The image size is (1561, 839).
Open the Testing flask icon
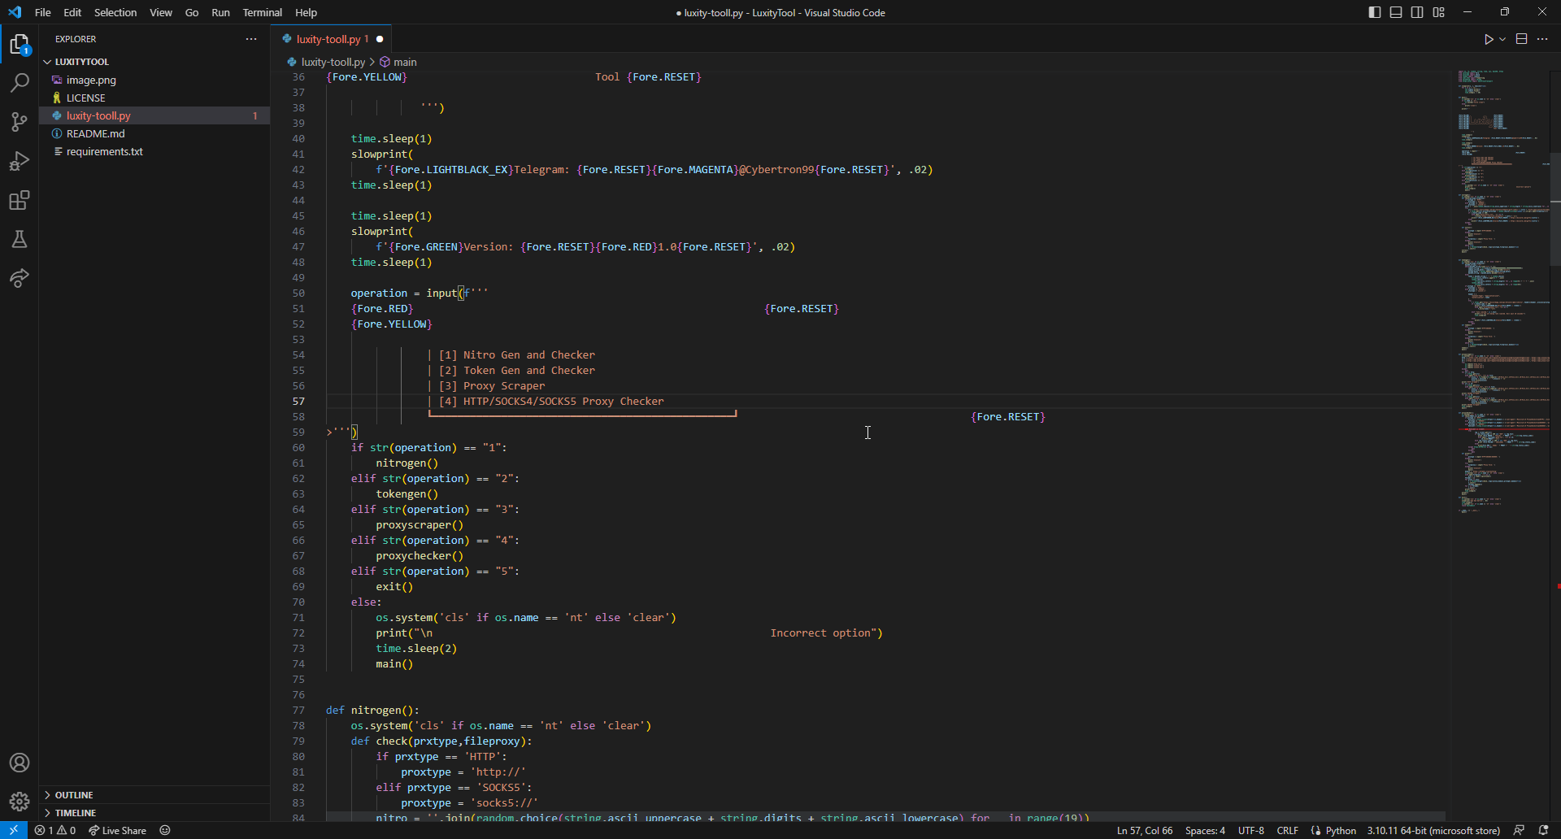click(x=20, y=239)
